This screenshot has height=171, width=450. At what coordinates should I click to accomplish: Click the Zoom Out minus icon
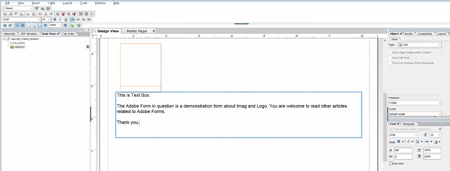45,25
